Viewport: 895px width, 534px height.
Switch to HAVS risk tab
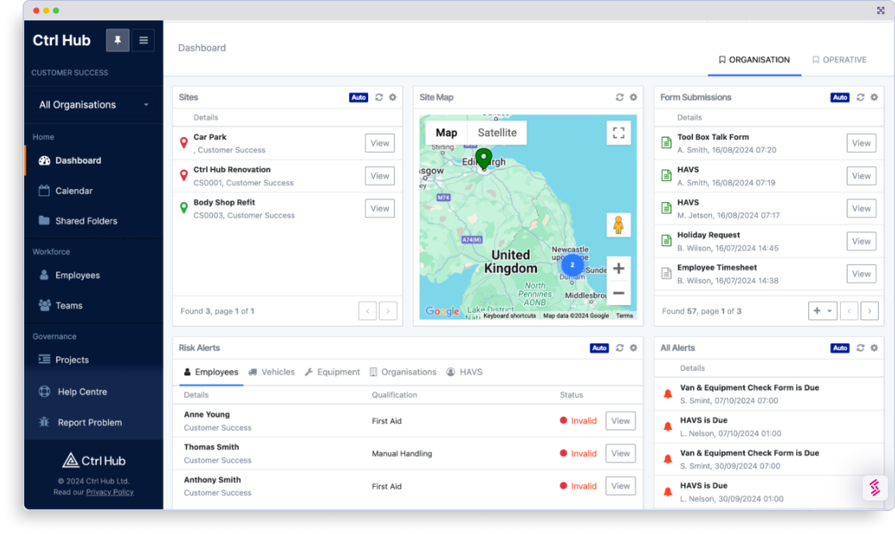[465, 372]
